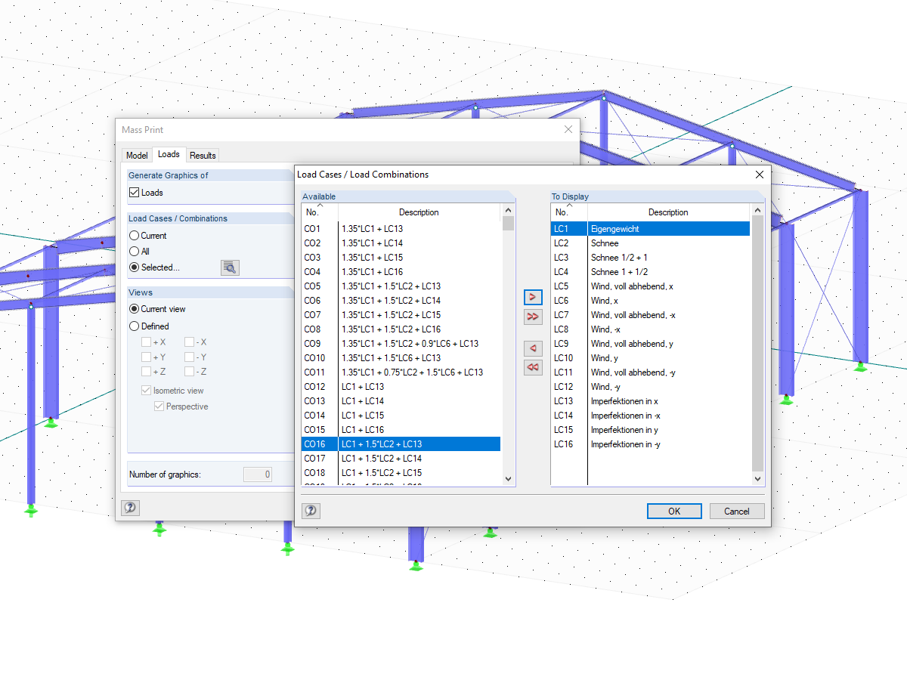Select LC16 Imperfektionen in -y
The width and height of the screenshot is (907, 680).
click(x=650, y=444)
